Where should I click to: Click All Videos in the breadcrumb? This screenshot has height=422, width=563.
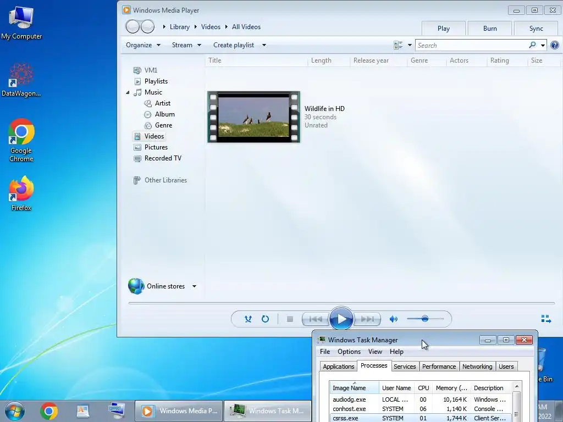[x=246, y=27]
